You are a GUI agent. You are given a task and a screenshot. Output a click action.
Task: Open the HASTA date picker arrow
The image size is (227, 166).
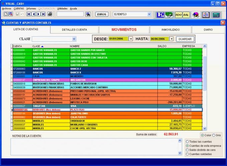(x=171, y=39)
